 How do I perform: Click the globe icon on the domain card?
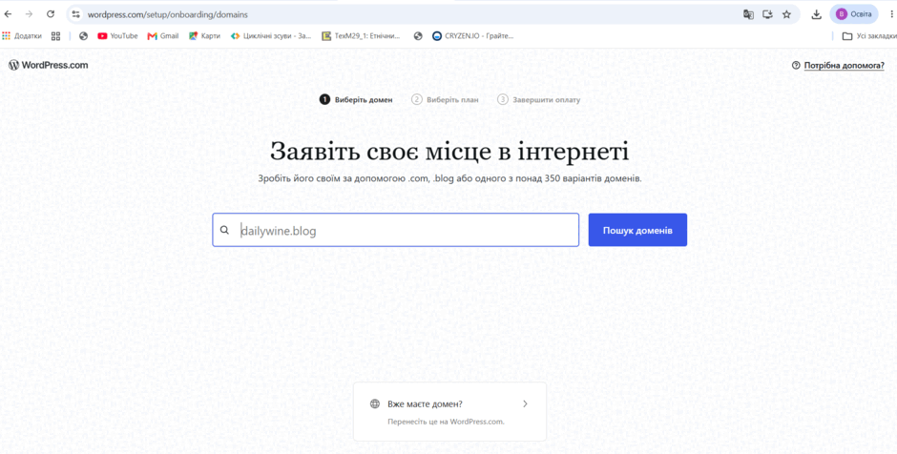pyautogui.click(x=375, y=403)
